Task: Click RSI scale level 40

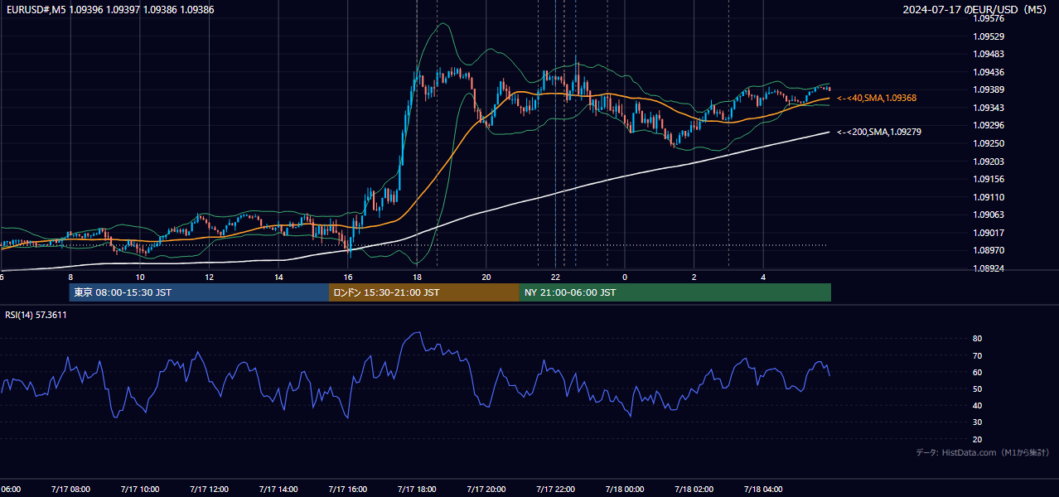Action: pyautogui.click(x=977, y=405)
